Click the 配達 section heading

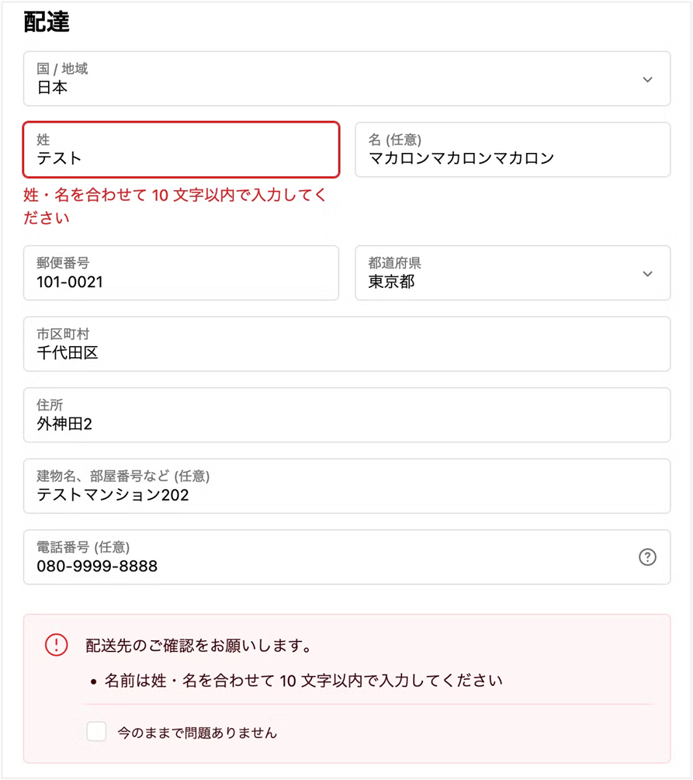47,22
